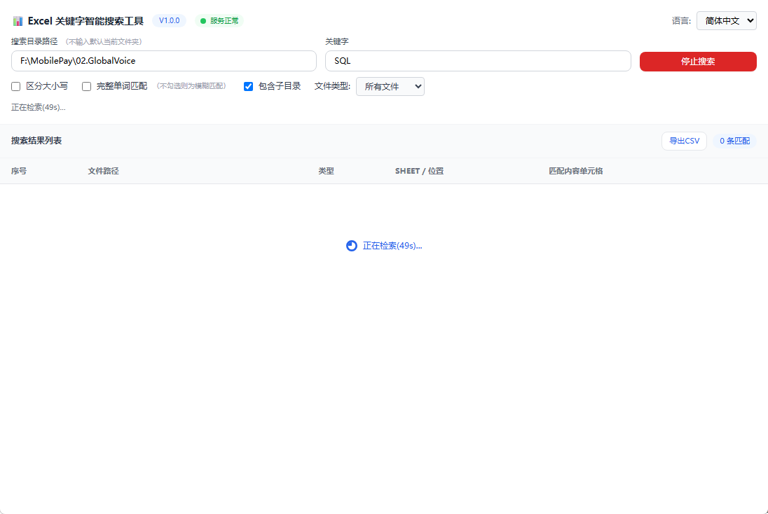
Task: Open the 文件类型 dropdown showing 所有文件
Action: pyautogui.click(x=390, y=87)
